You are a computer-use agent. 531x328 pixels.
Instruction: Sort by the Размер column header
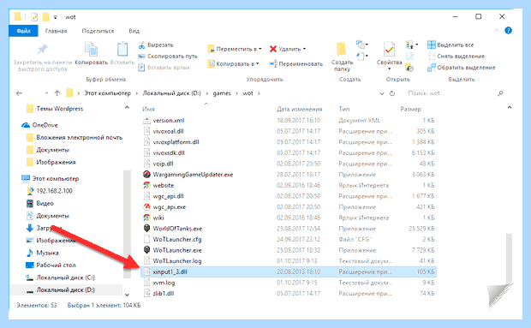[x=411, y=109]
